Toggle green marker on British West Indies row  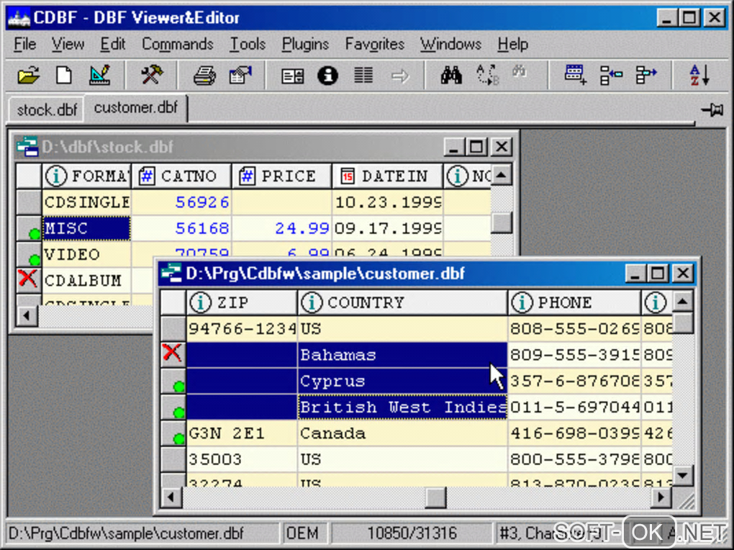pyautogui.click(x=178, y=412)
